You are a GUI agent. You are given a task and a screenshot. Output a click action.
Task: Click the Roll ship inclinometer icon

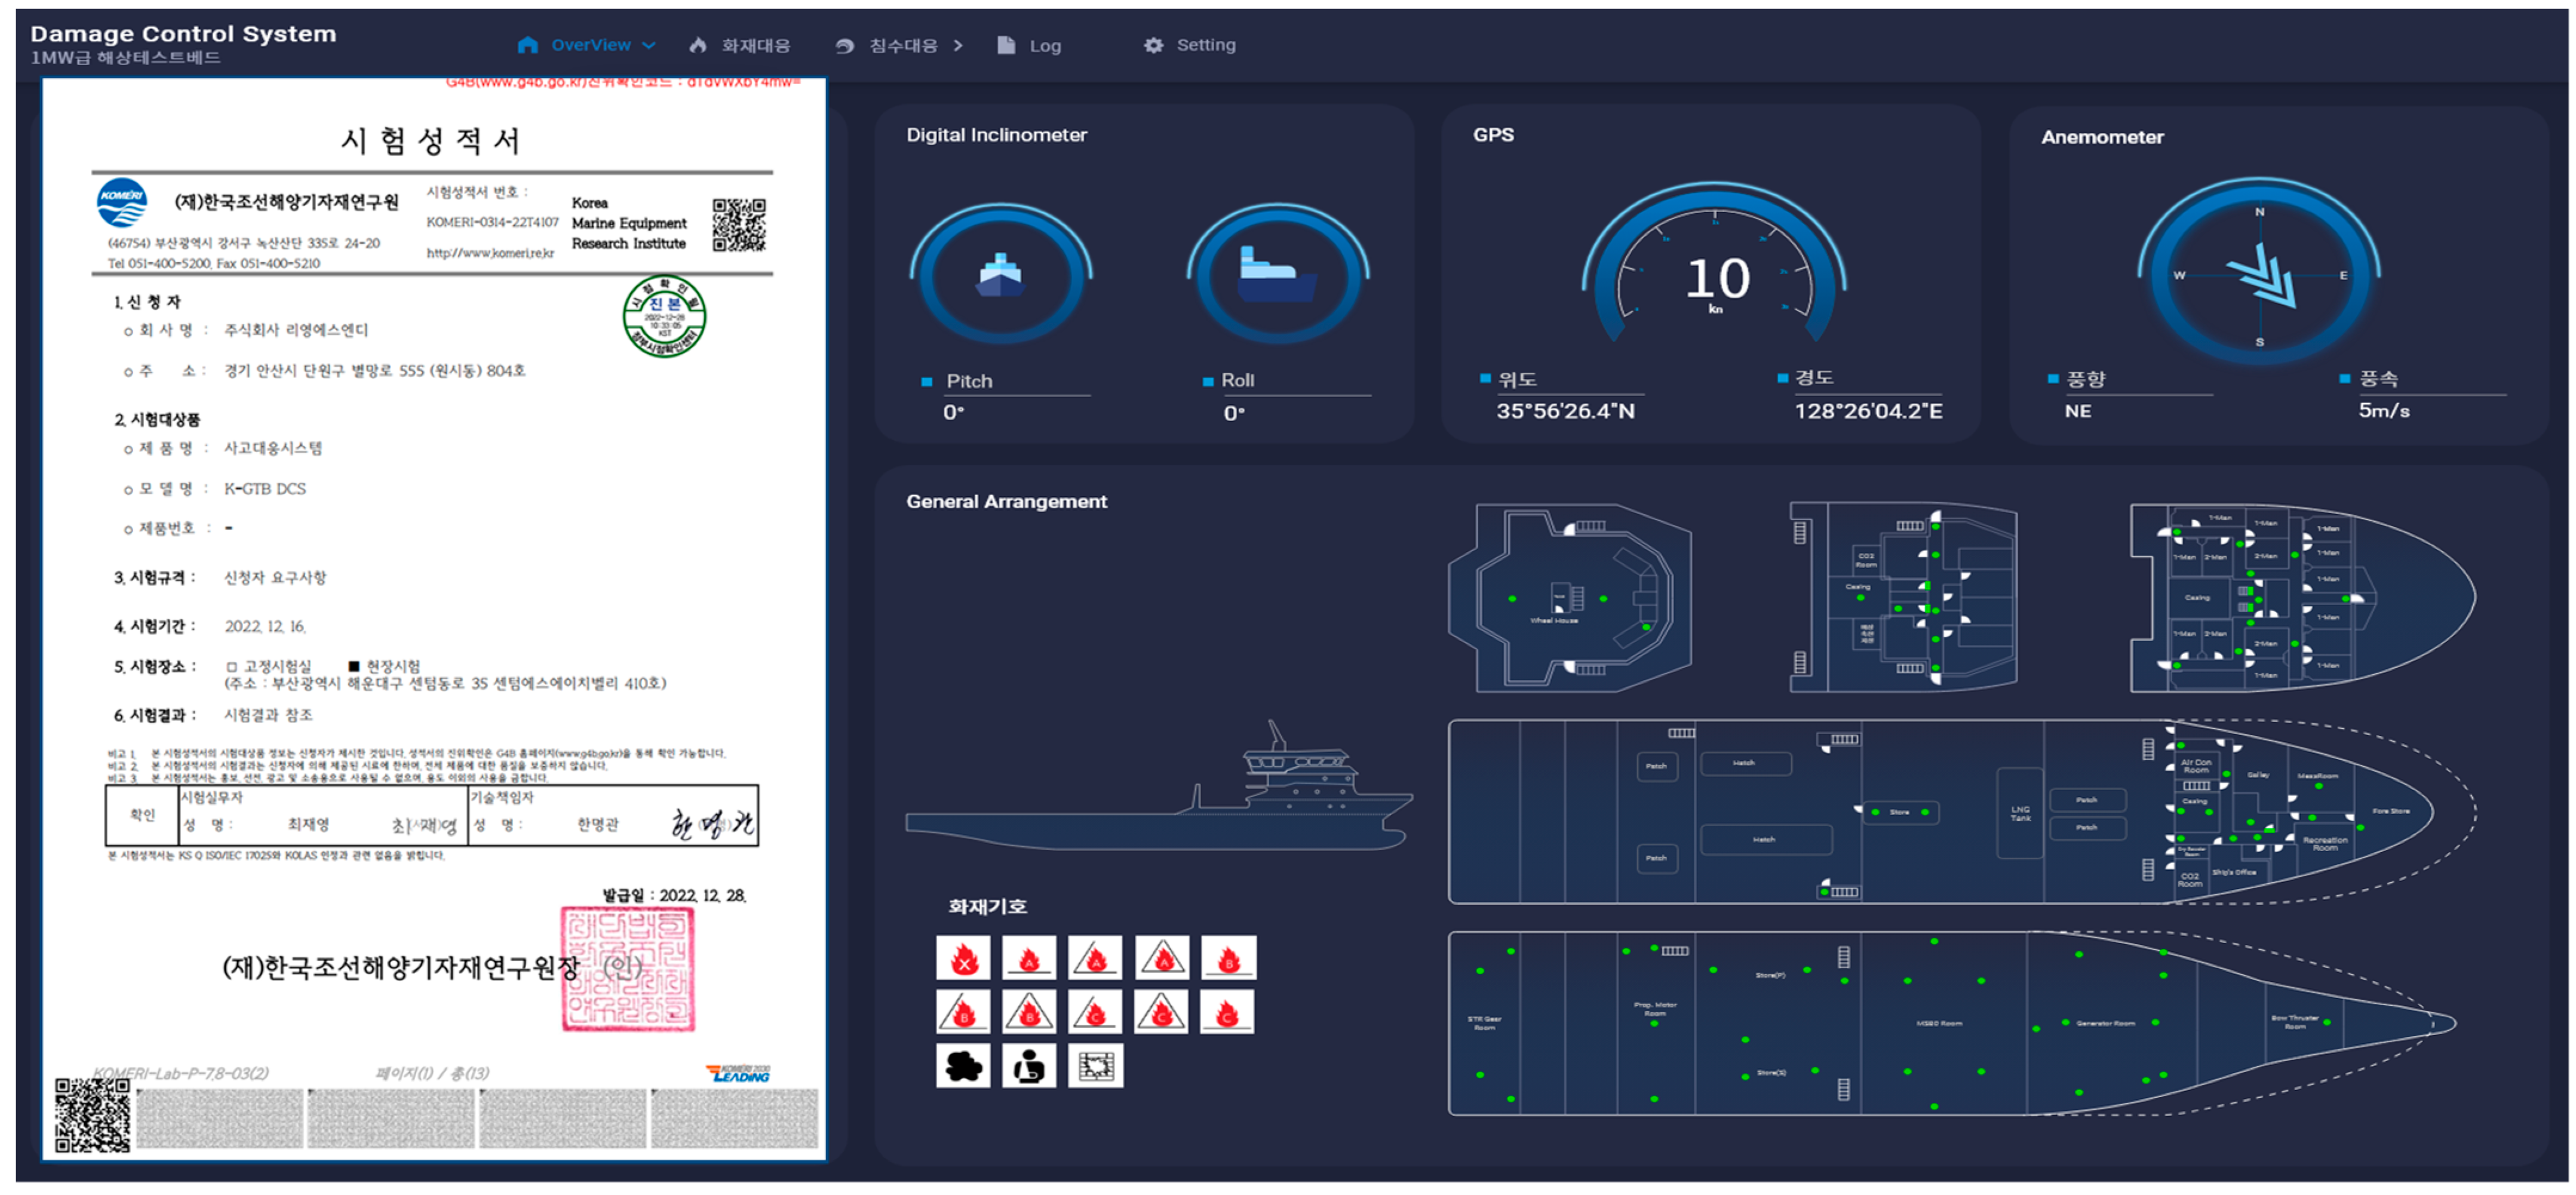tap(1277, 275)
